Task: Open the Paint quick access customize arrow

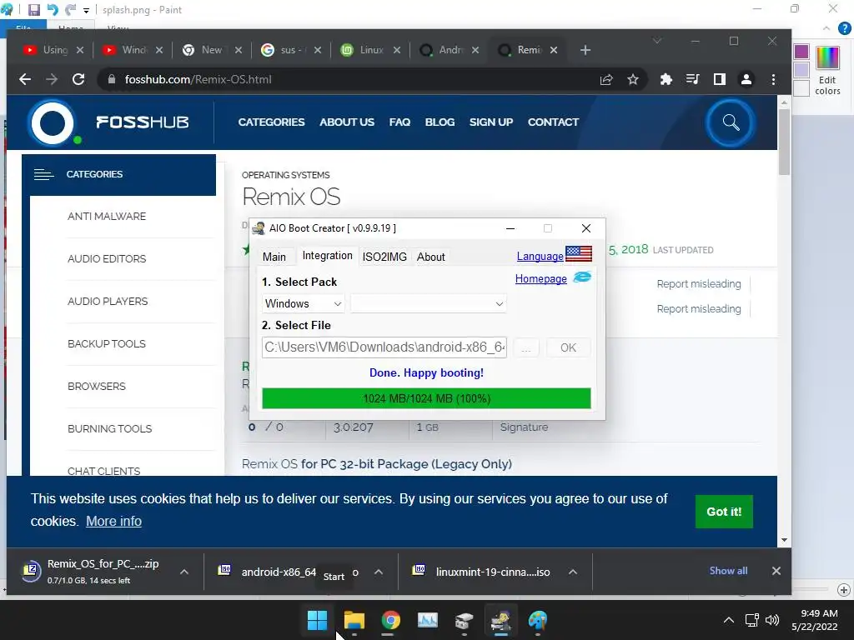Action: click(86, 10)
